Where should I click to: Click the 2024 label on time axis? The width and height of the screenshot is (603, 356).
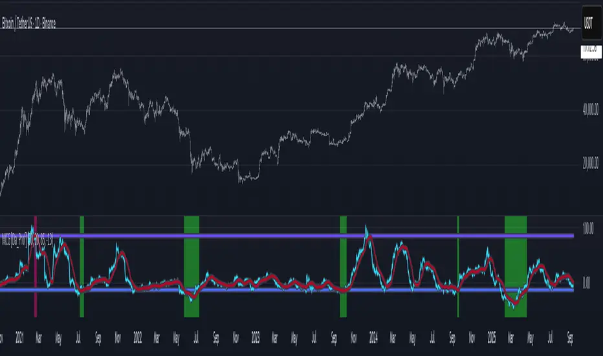coord(373,339)
